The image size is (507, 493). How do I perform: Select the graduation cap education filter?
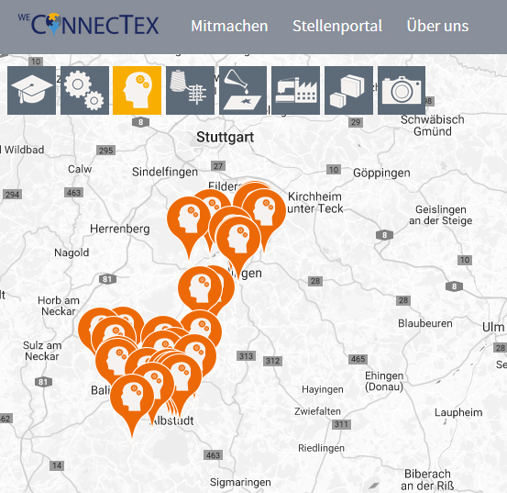(32, 90)
